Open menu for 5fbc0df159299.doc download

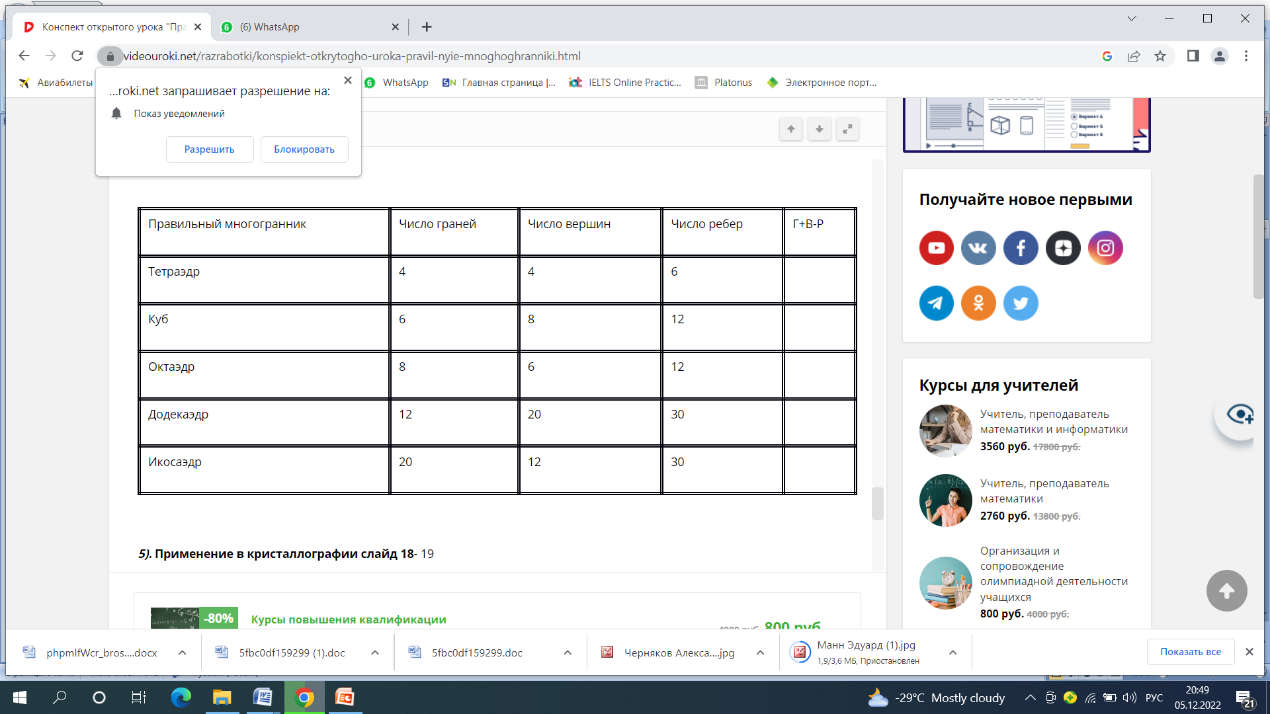pyautogui.click(x=568, y=653)
